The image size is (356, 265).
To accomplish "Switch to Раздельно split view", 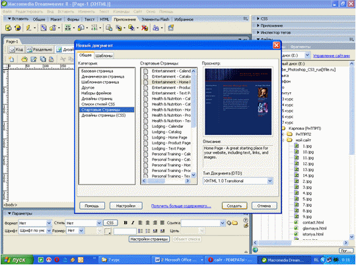I will [40, 49].
